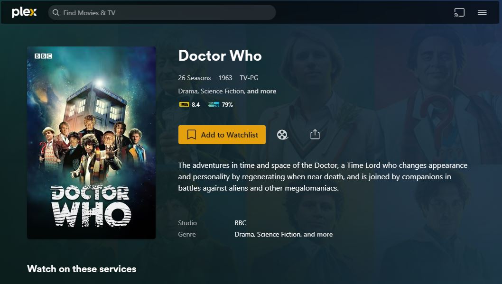Click the magnifying glass search icon

(x=56, y=12)
